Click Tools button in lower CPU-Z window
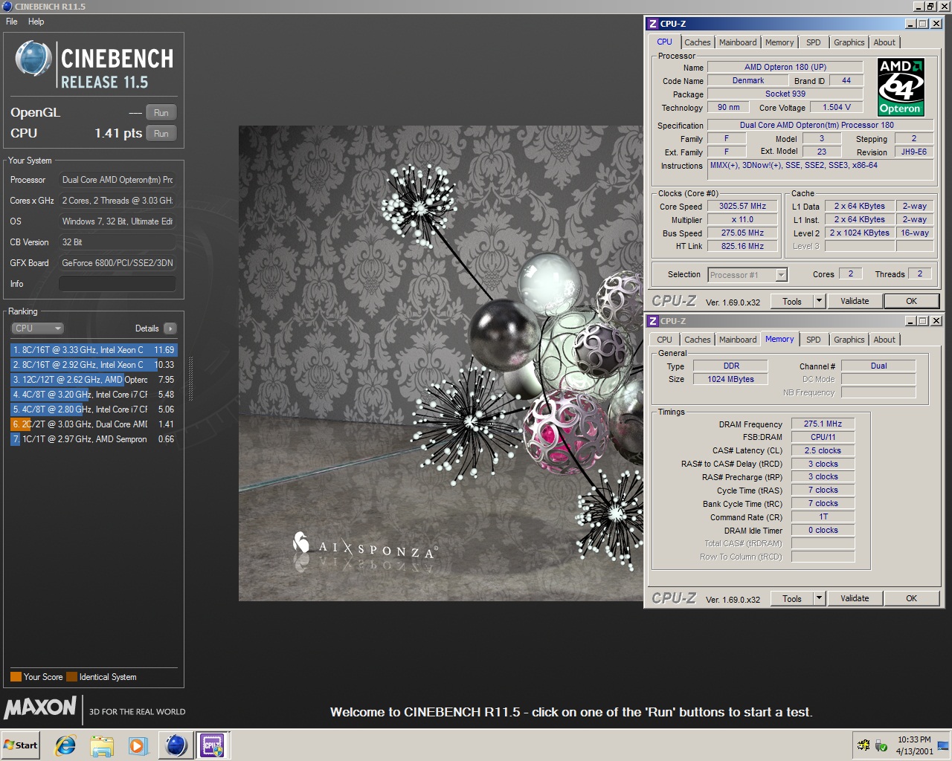Viewport: 952px width, 761px height. 792,599
